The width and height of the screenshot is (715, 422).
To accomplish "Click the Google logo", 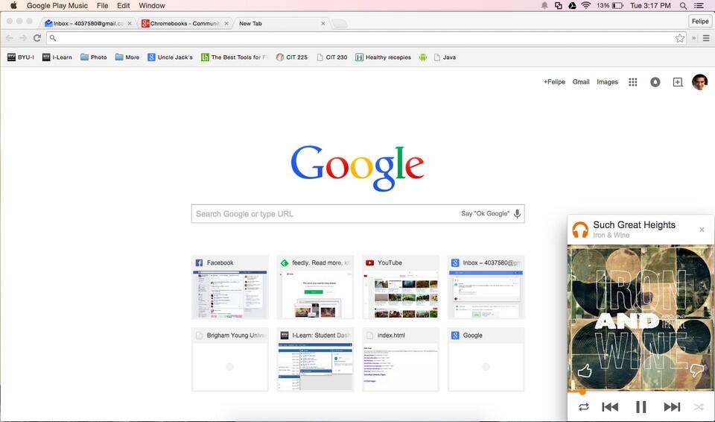I will [357, 168].
